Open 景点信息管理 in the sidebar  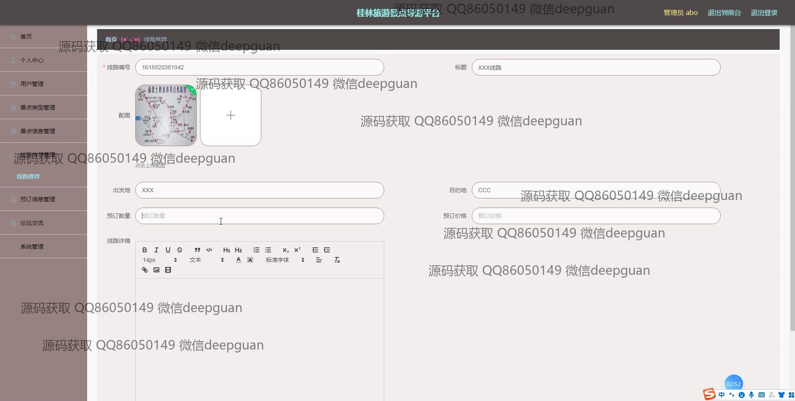click(x=44, y=131)
